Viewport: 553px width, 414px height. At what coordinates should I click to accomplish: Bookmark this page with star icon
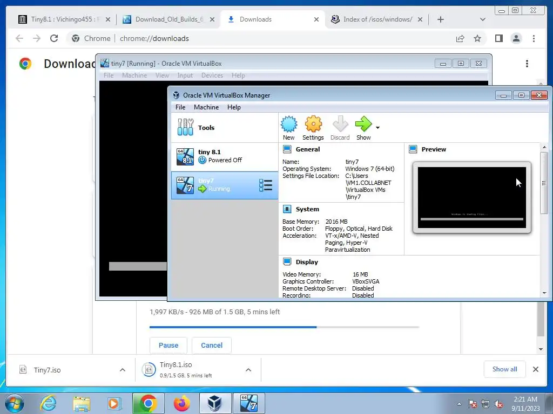tap(477, 38)
